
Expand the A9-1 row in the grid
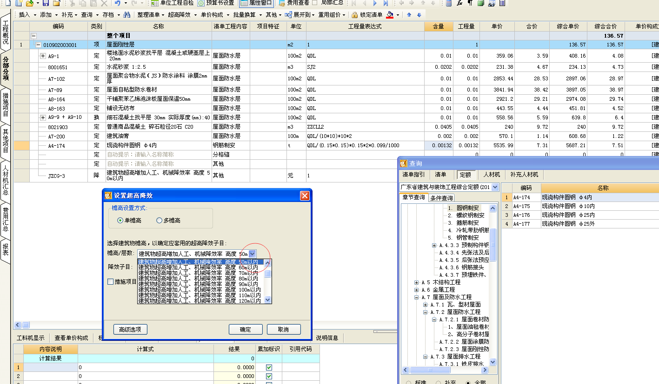click(43, 56)
